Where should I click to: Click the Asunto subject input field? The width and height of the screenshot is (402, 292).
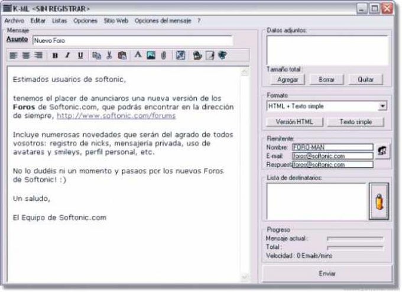tap(133, 41)
